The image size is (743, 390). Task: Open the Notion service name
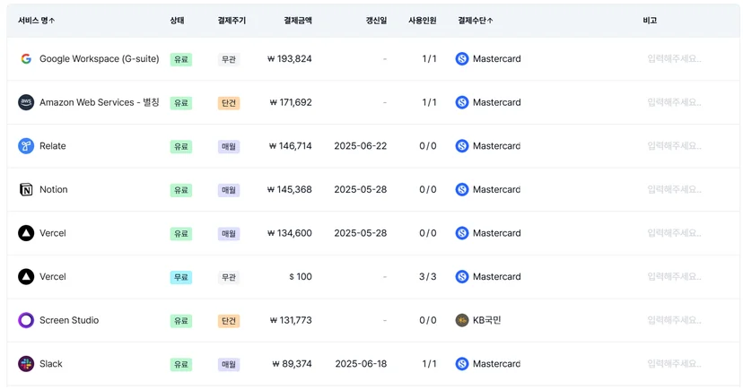[54, 189]
